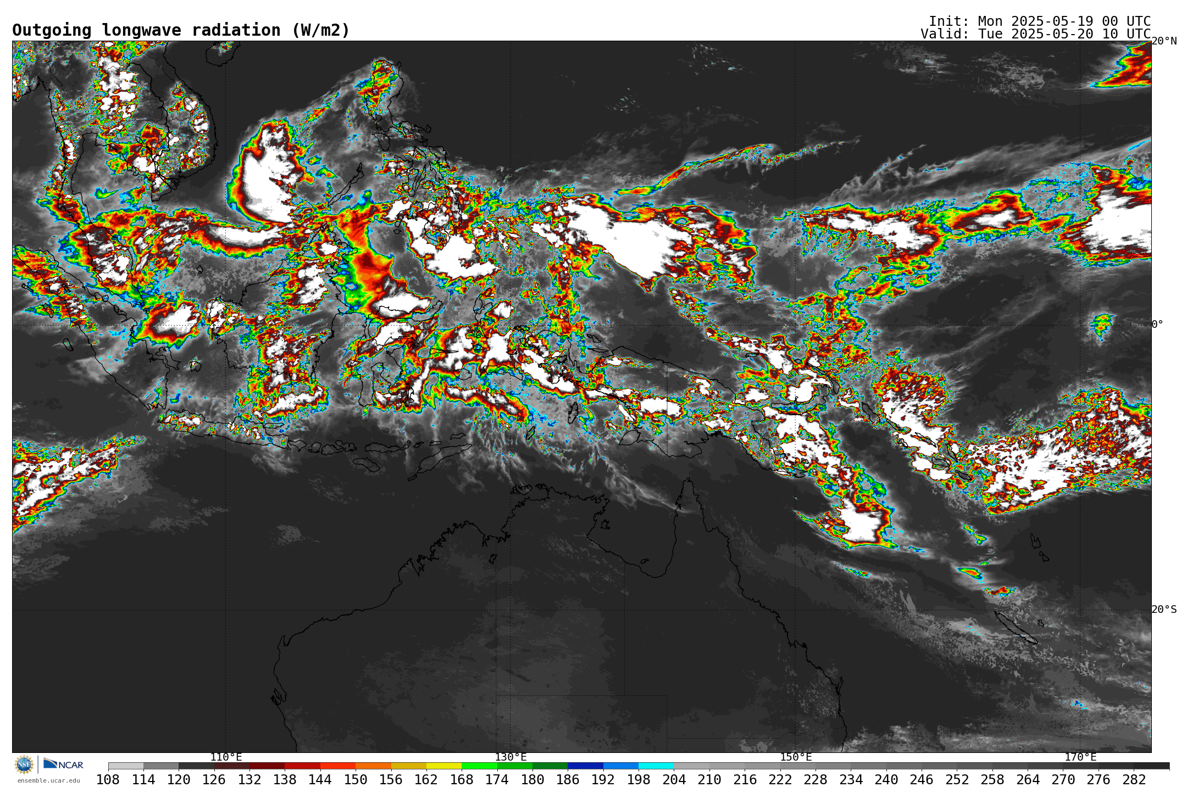
Task: Click the 138 colorbar value
Action: [x=285, y=780]
